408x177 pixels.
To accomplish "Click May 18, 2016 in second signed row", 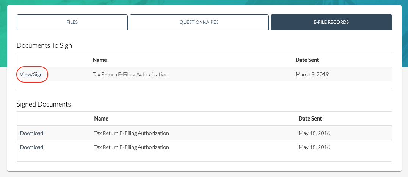I will 314,147.
